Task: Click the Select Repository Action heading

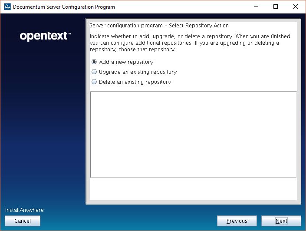Action: click(x=159, y=26)
